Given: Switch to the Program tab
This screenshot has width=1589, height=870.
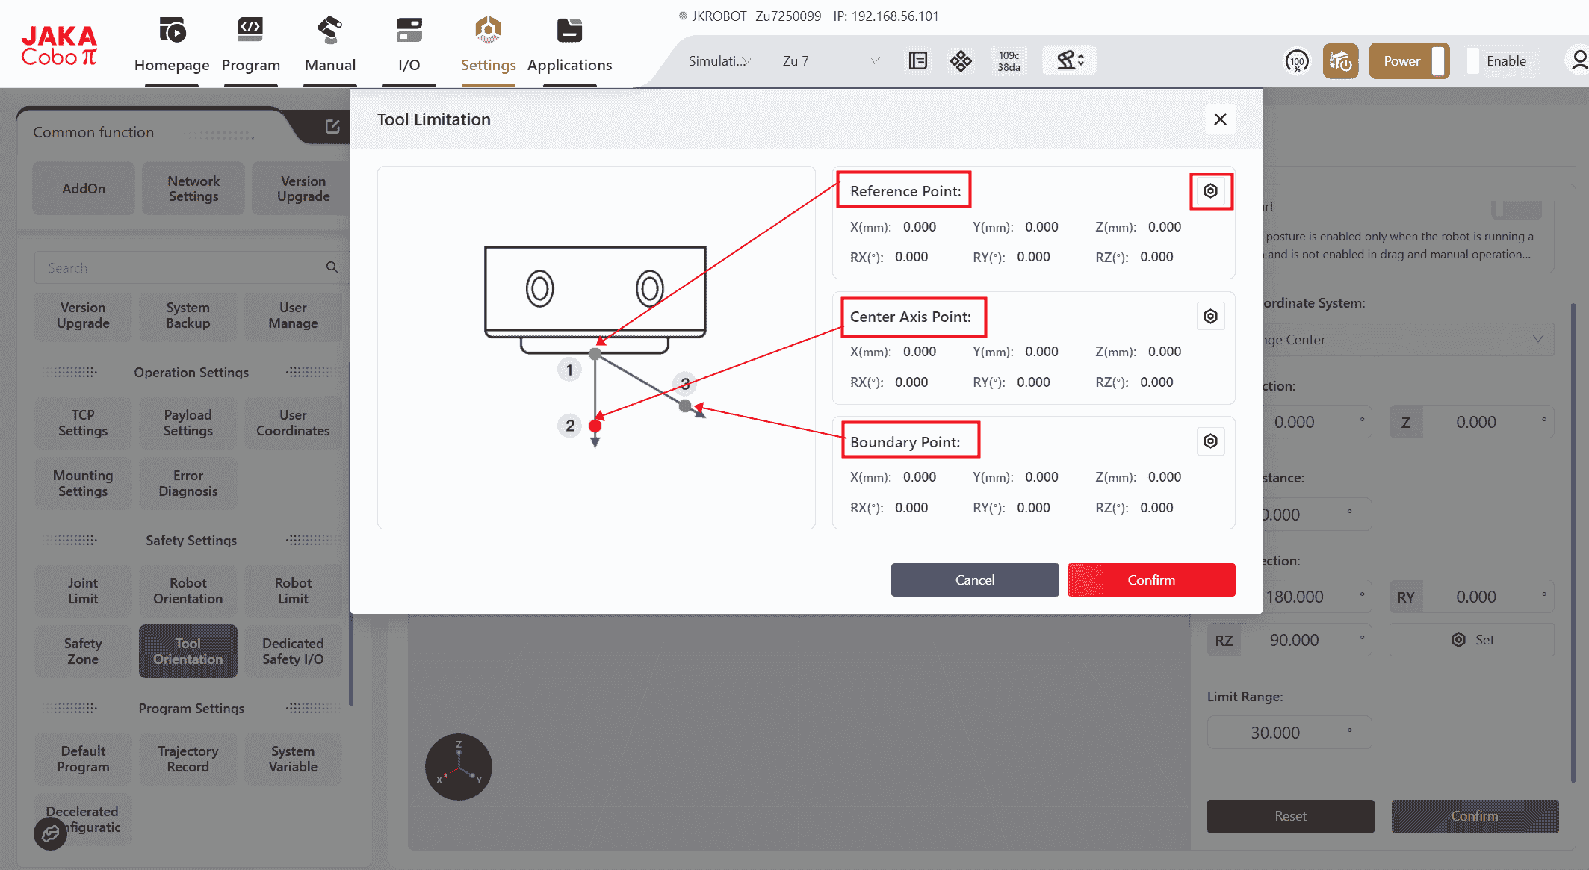Looking at the screenshot, I should [251, 45].
